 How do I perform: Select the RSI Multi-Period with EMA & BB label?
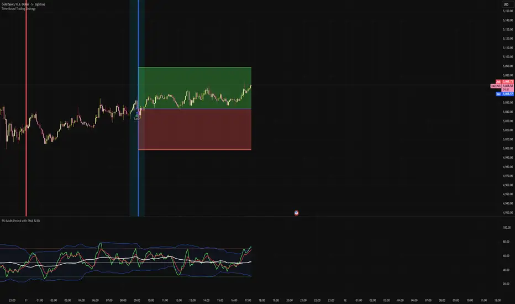(x=20, y=221)
